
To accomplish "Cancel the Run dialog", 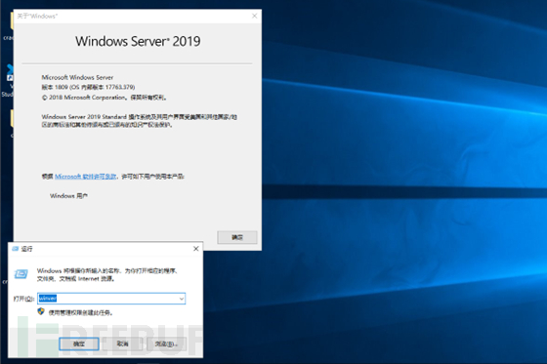I will [123, 344].
